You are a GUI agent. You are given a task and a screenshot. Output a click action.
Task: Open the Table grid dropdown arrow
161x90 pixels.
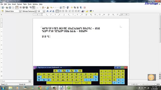66,7
